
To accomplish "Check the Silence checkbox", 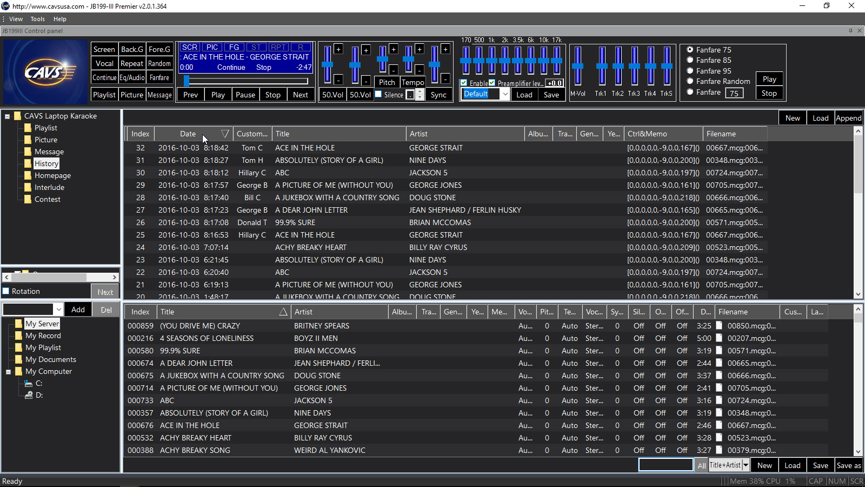I will tap(378, 94).
